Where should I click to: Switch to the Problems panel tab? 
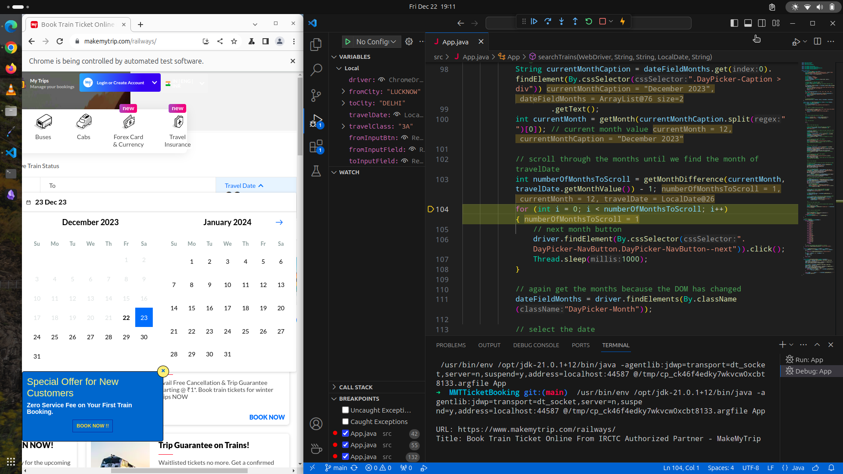pyautogui.click(x=450, y=345)
